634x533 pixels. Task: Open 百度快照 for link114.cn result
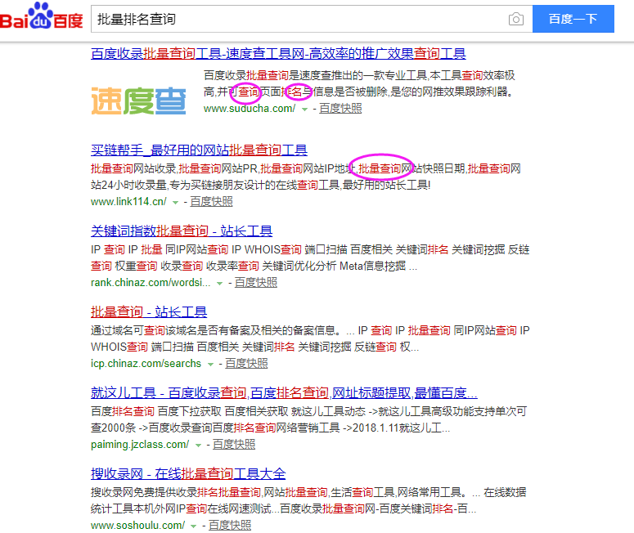211,201
